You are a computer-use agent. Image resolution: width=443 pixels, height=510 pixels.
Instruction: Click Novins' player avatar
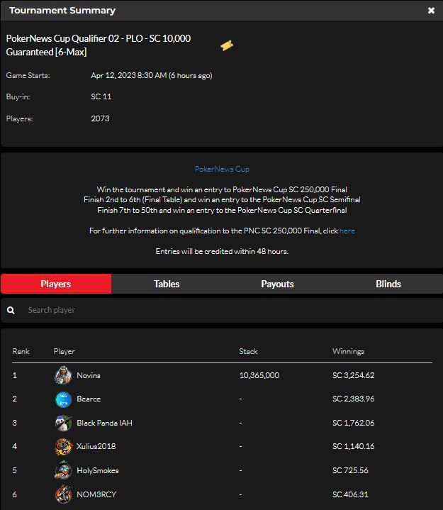tap(63, 375)
